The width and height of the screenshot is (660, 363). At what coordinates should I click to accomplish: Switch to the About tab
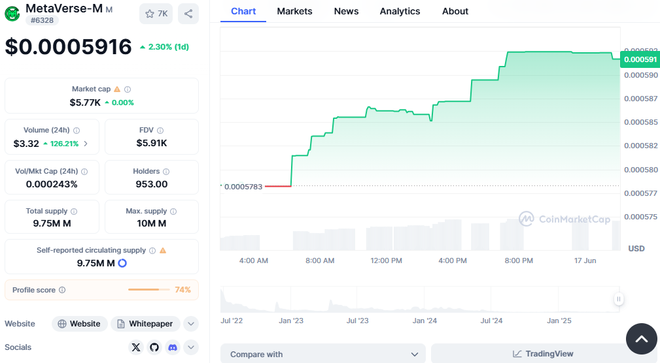click(455, 11)
